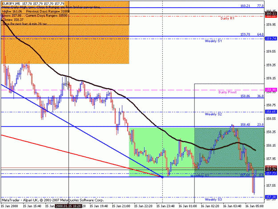
Task: Click the 'Daily Pivot' level label
Action: click(x=227, y=92)
